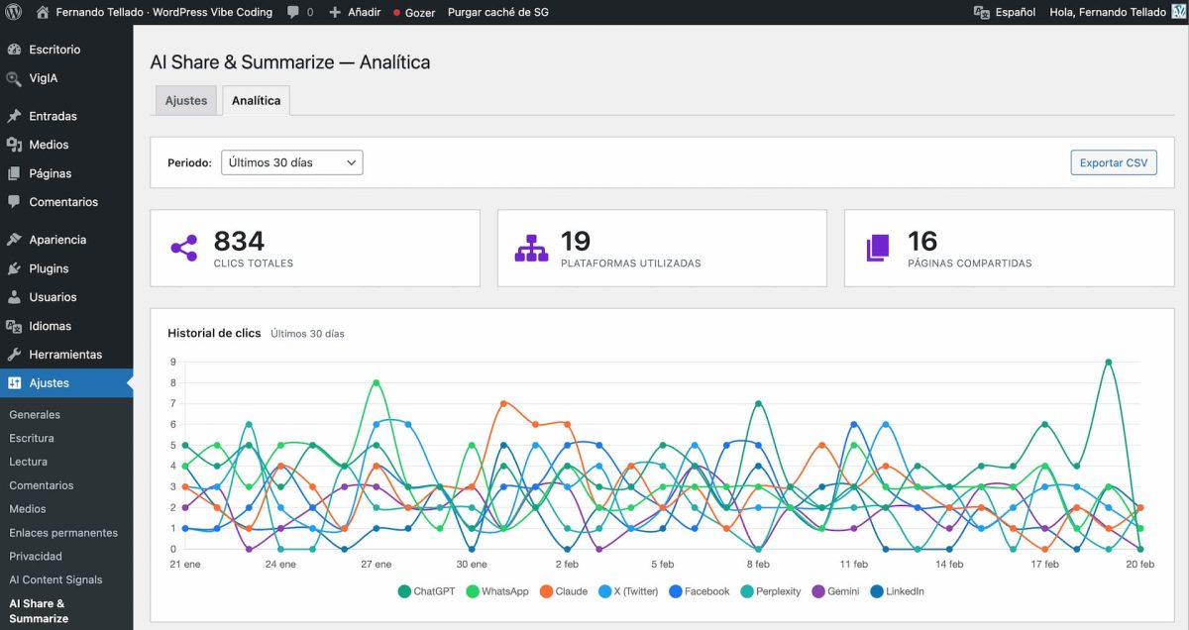The image size is (1189, 630).
Task: Click the Usuarios person icon
Action: (14, 297)
